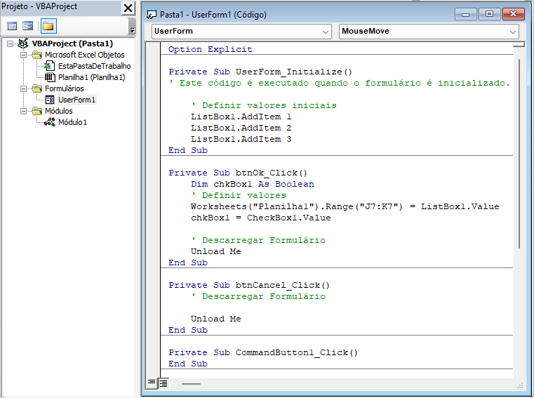Click the ' Definir valores iniciais comment
Viewport: 534px width, 398px height.
[x=264, y=105]
